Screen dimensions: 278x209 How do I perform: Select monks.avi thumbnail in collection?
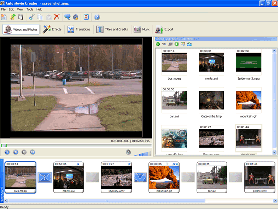pyautogui.click(x=211, y=62)
